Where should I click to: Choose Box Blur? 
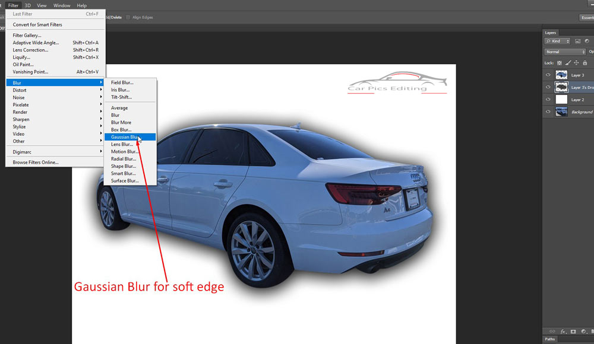(130, 130)
